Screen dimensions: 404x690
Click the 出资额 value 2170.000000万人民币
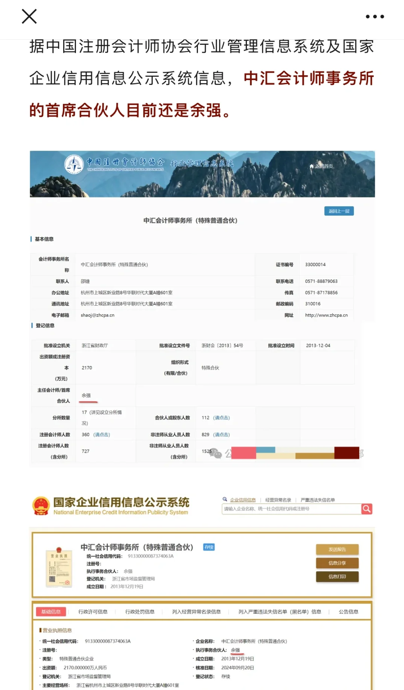pyautogui.click(x=85, y=668)
